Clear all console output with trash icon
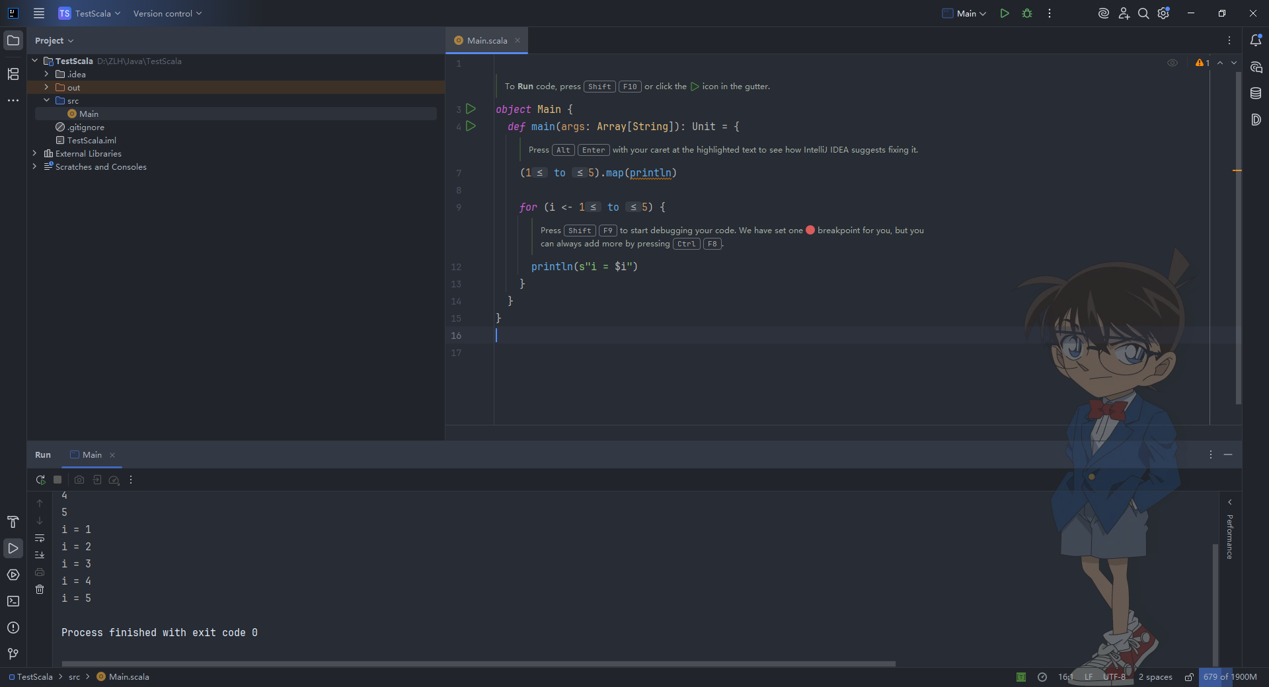The height and width of the screenshot is (687, 1269). [x=40, y=589]
